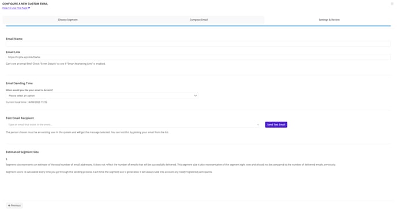Click the Test Email Recipient label

click(20, 118)
